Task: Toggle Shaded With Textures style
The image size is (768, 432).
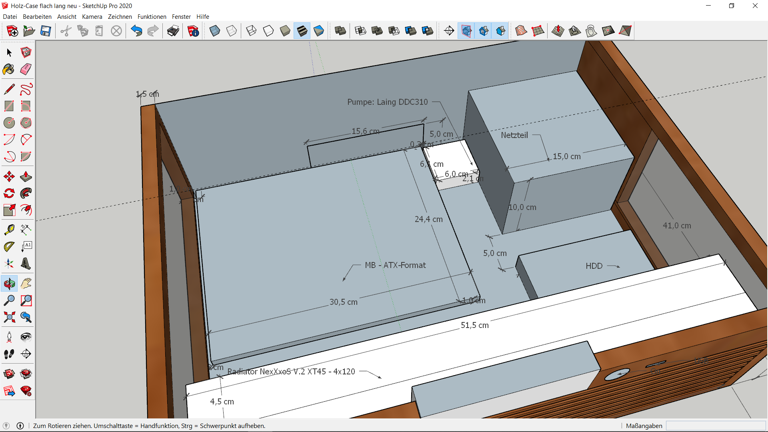Action: [x=302, y=31]
